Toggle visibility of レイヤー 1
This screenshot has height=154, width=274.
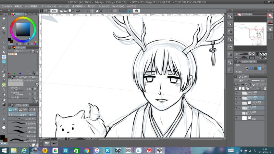click(236, 113)
